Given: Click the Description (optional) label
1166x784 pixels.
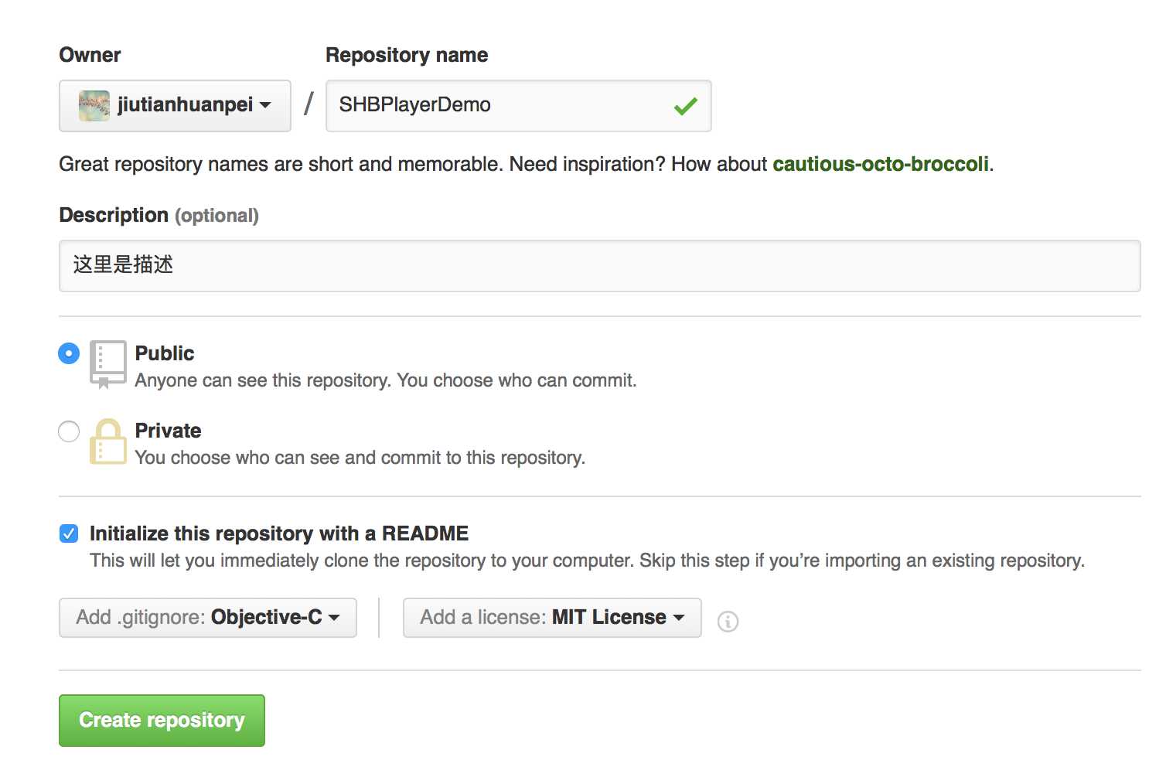Looking at the screenshot, I should coord(159,215).
